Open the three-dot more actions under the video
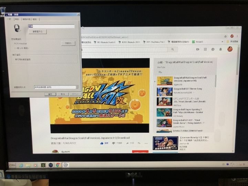 pyautogui.click(x=146, y=143)
